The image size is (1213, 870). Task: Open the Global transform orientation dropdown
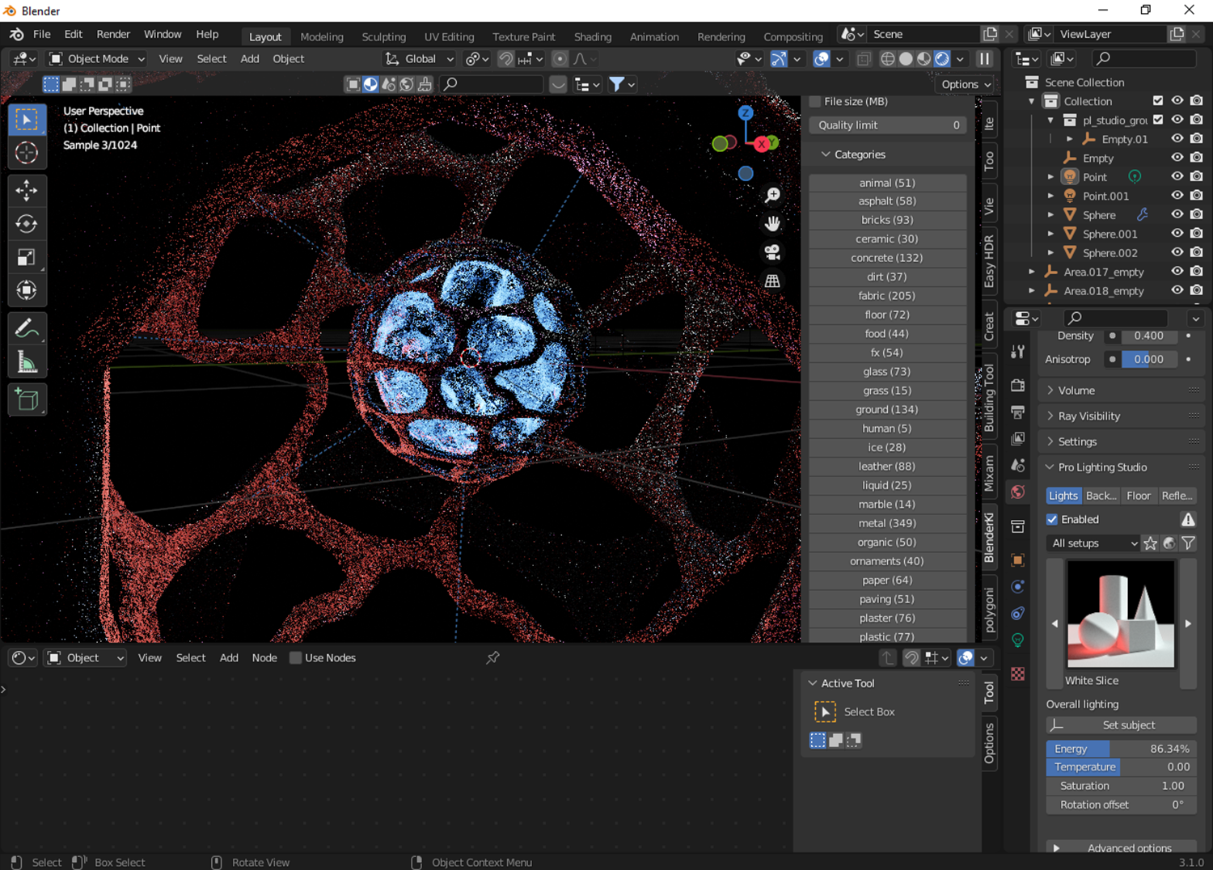(419, 59)
